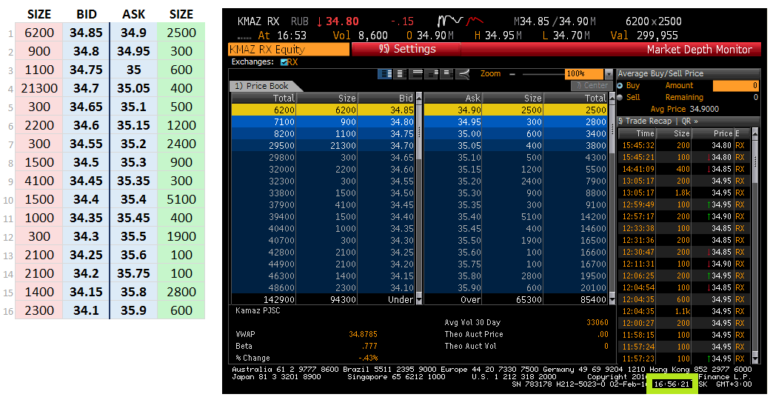Click the Bid column header in Price Book

[386, 99]
